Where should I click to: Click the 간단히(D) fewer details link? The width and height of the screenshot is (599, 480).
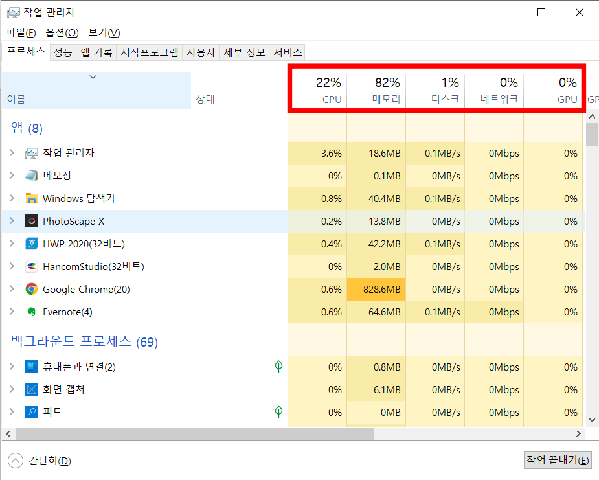[x=50, y=461]
